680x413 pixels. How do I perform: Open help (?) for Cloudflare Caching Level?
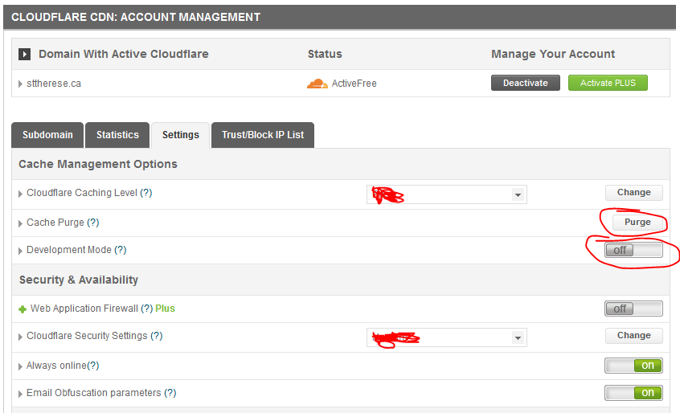click(146, 194)
